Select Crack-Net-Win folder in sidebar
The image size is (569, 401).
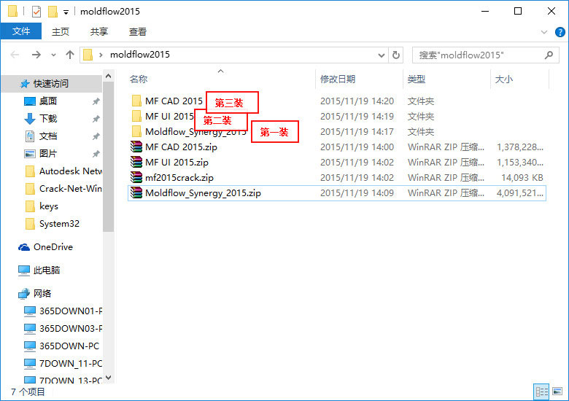click(x=64, y=189)
